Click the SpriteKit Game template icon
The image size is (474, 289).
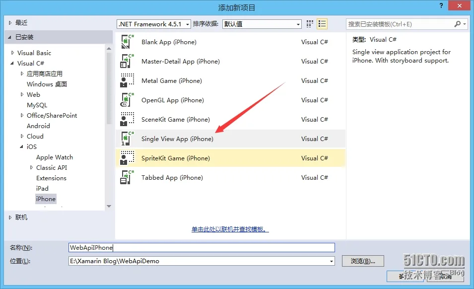[127, 158]
